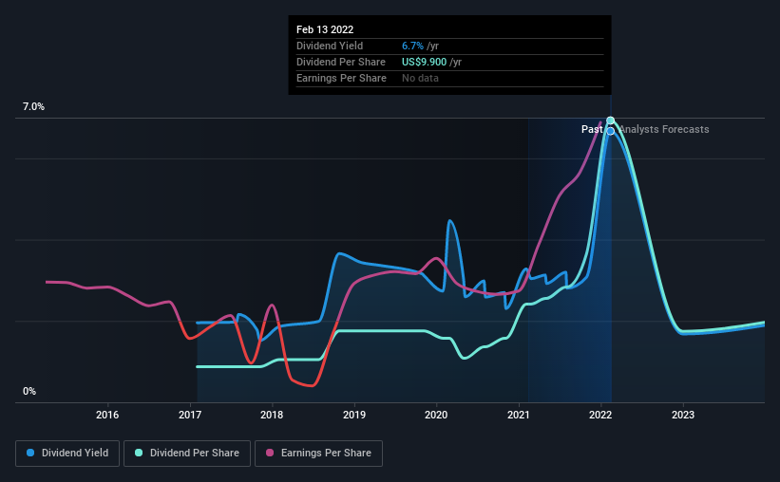
Task: Click the tooltip date 'Feb 13 2022'
Action: pyautogui.click(x=325, y=29)
